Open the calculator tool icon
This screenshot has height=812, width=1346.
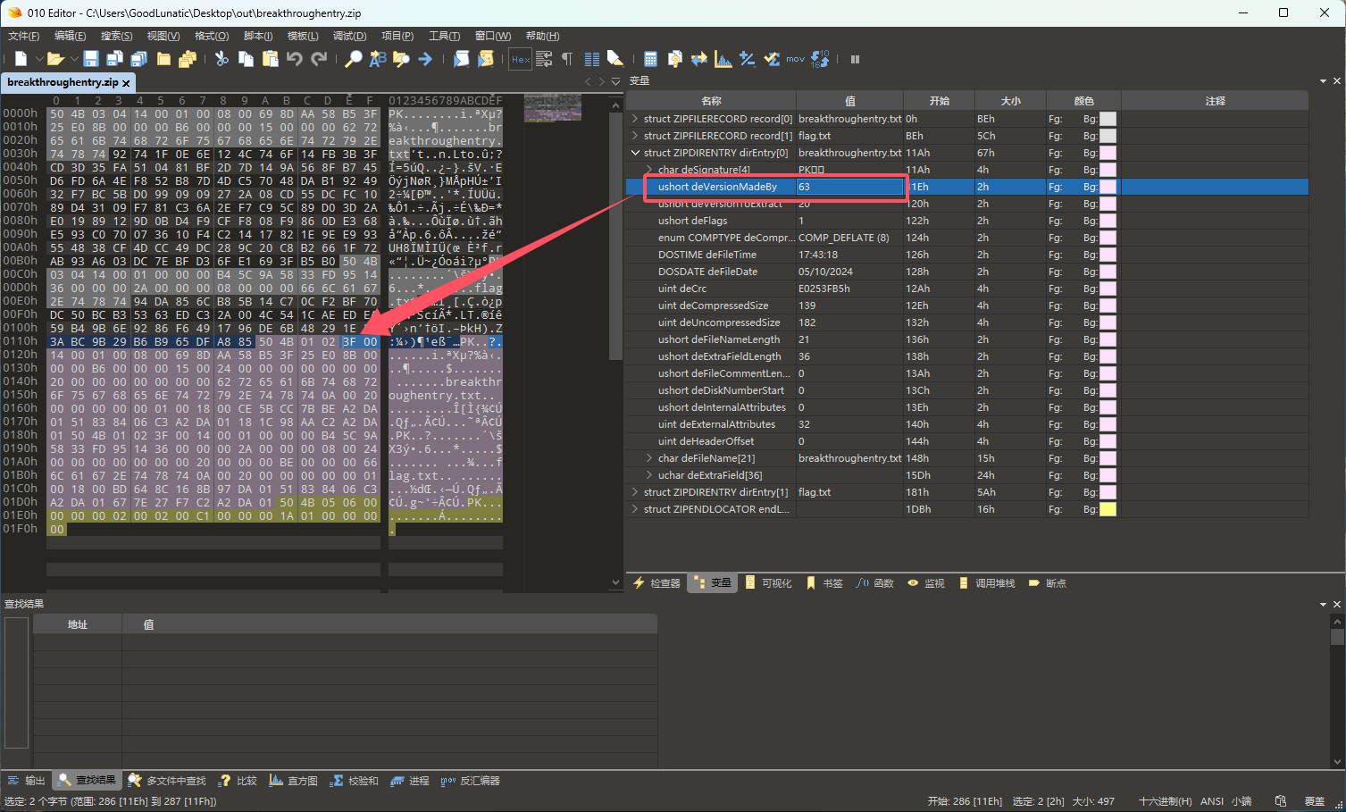(650, 59)
